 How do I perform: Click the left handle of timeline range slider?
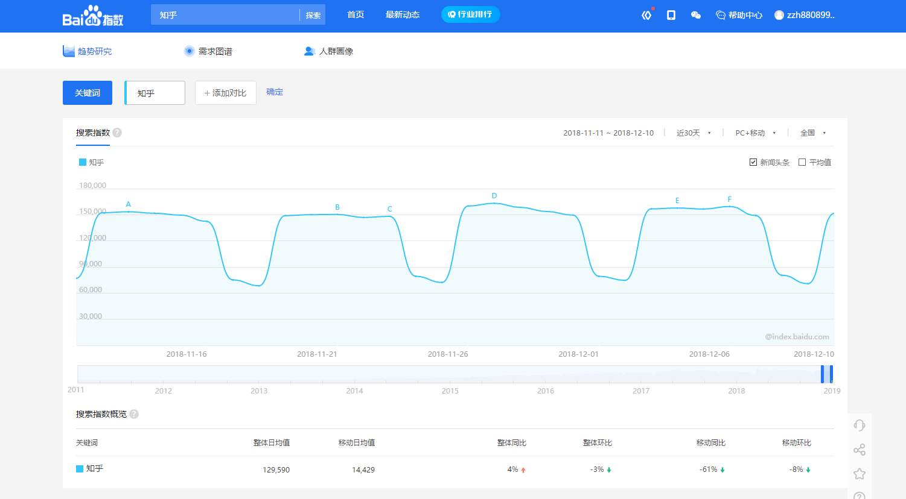click(822, 374)
